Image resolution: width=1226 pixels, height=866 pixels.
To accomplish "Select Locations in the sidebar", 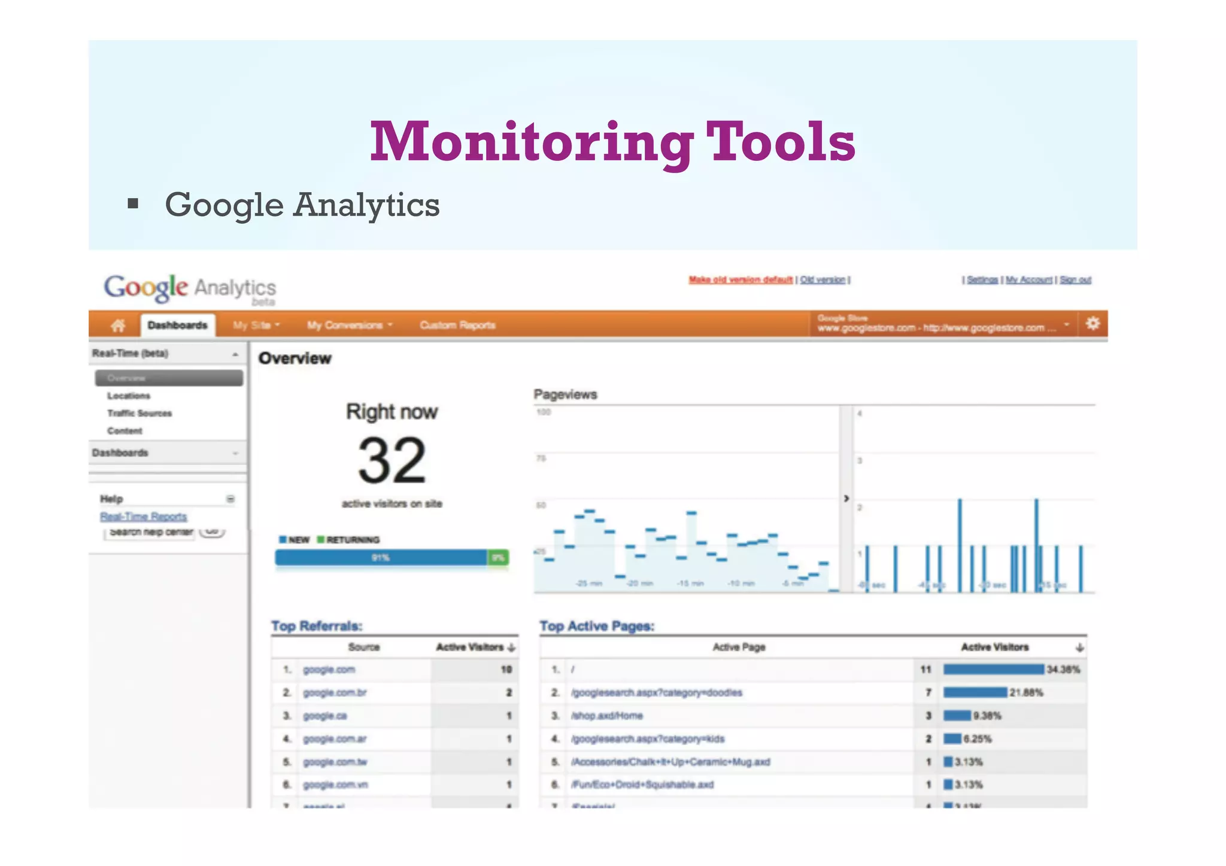I will click(x=129, y=396).
